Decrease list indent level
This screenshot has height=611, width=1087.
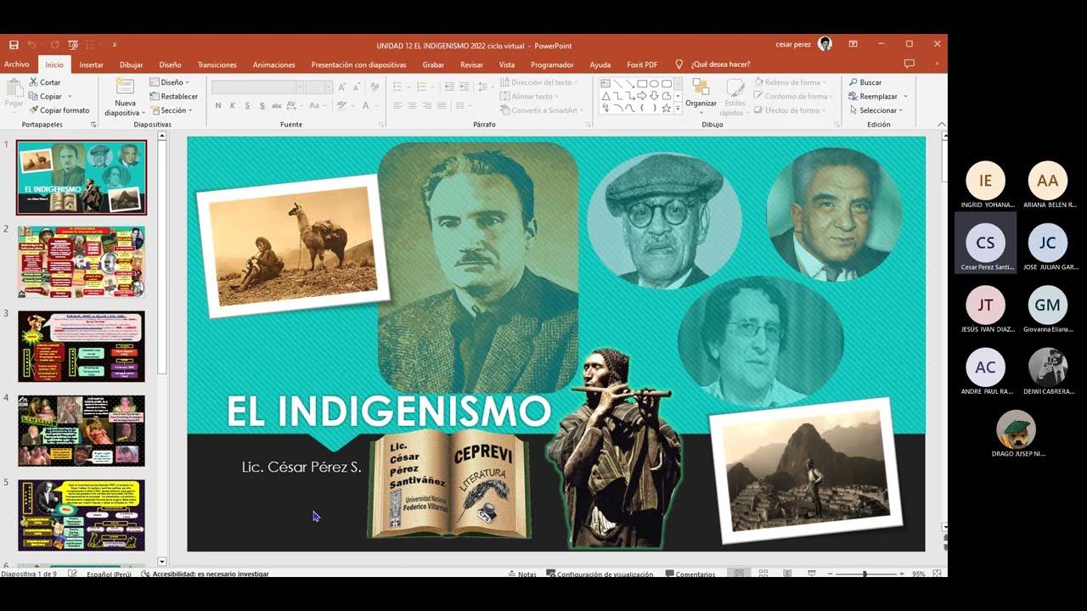click(448, 87)
